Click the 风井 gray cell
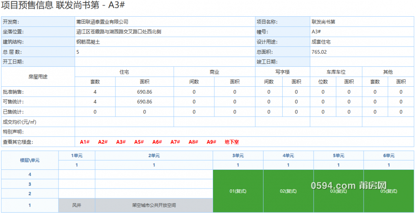The height and width of the screenshot is (213, 416). pyautogui.click(x=77, y=205)
